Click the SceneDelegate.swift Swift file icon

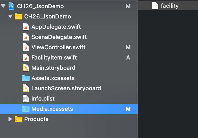[x=26, y=37]
